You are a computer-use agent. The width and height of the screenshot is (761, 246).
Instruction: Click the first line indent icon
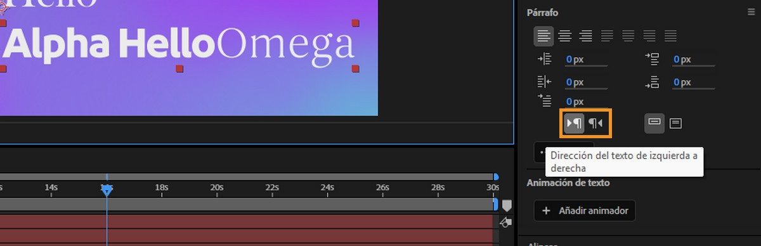point(545,100)
